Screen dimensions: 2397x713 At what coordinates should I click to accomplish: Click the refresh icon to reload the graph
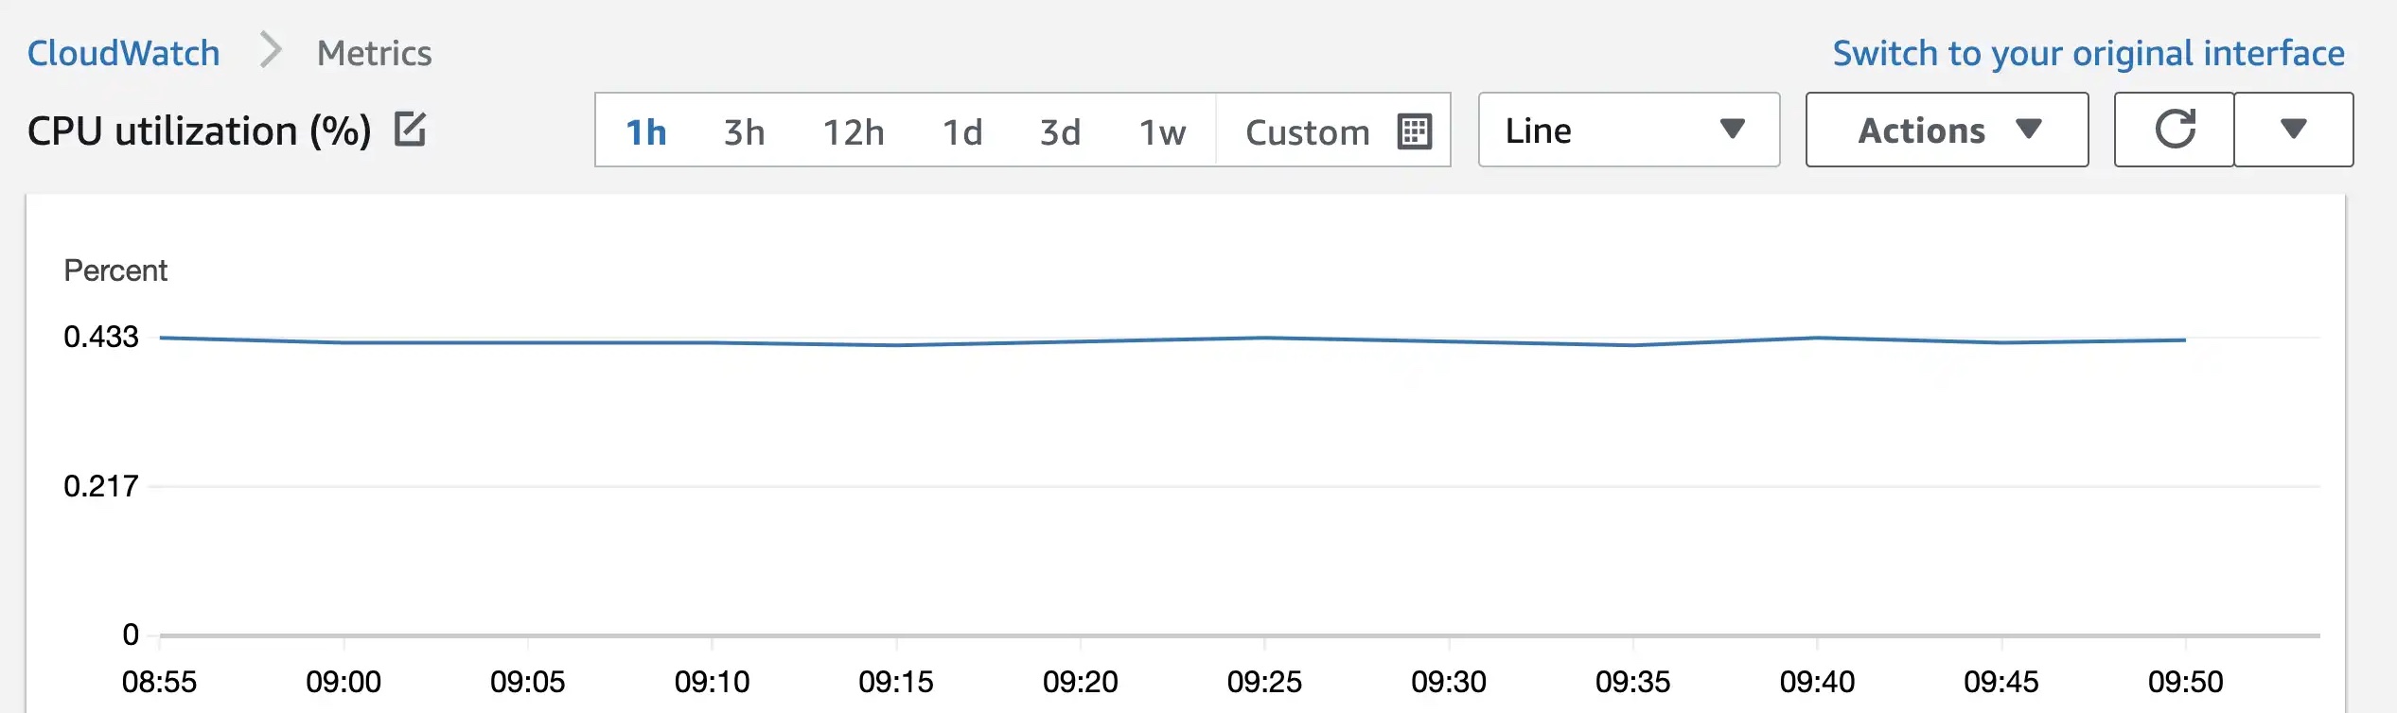tap(2174, 130)
